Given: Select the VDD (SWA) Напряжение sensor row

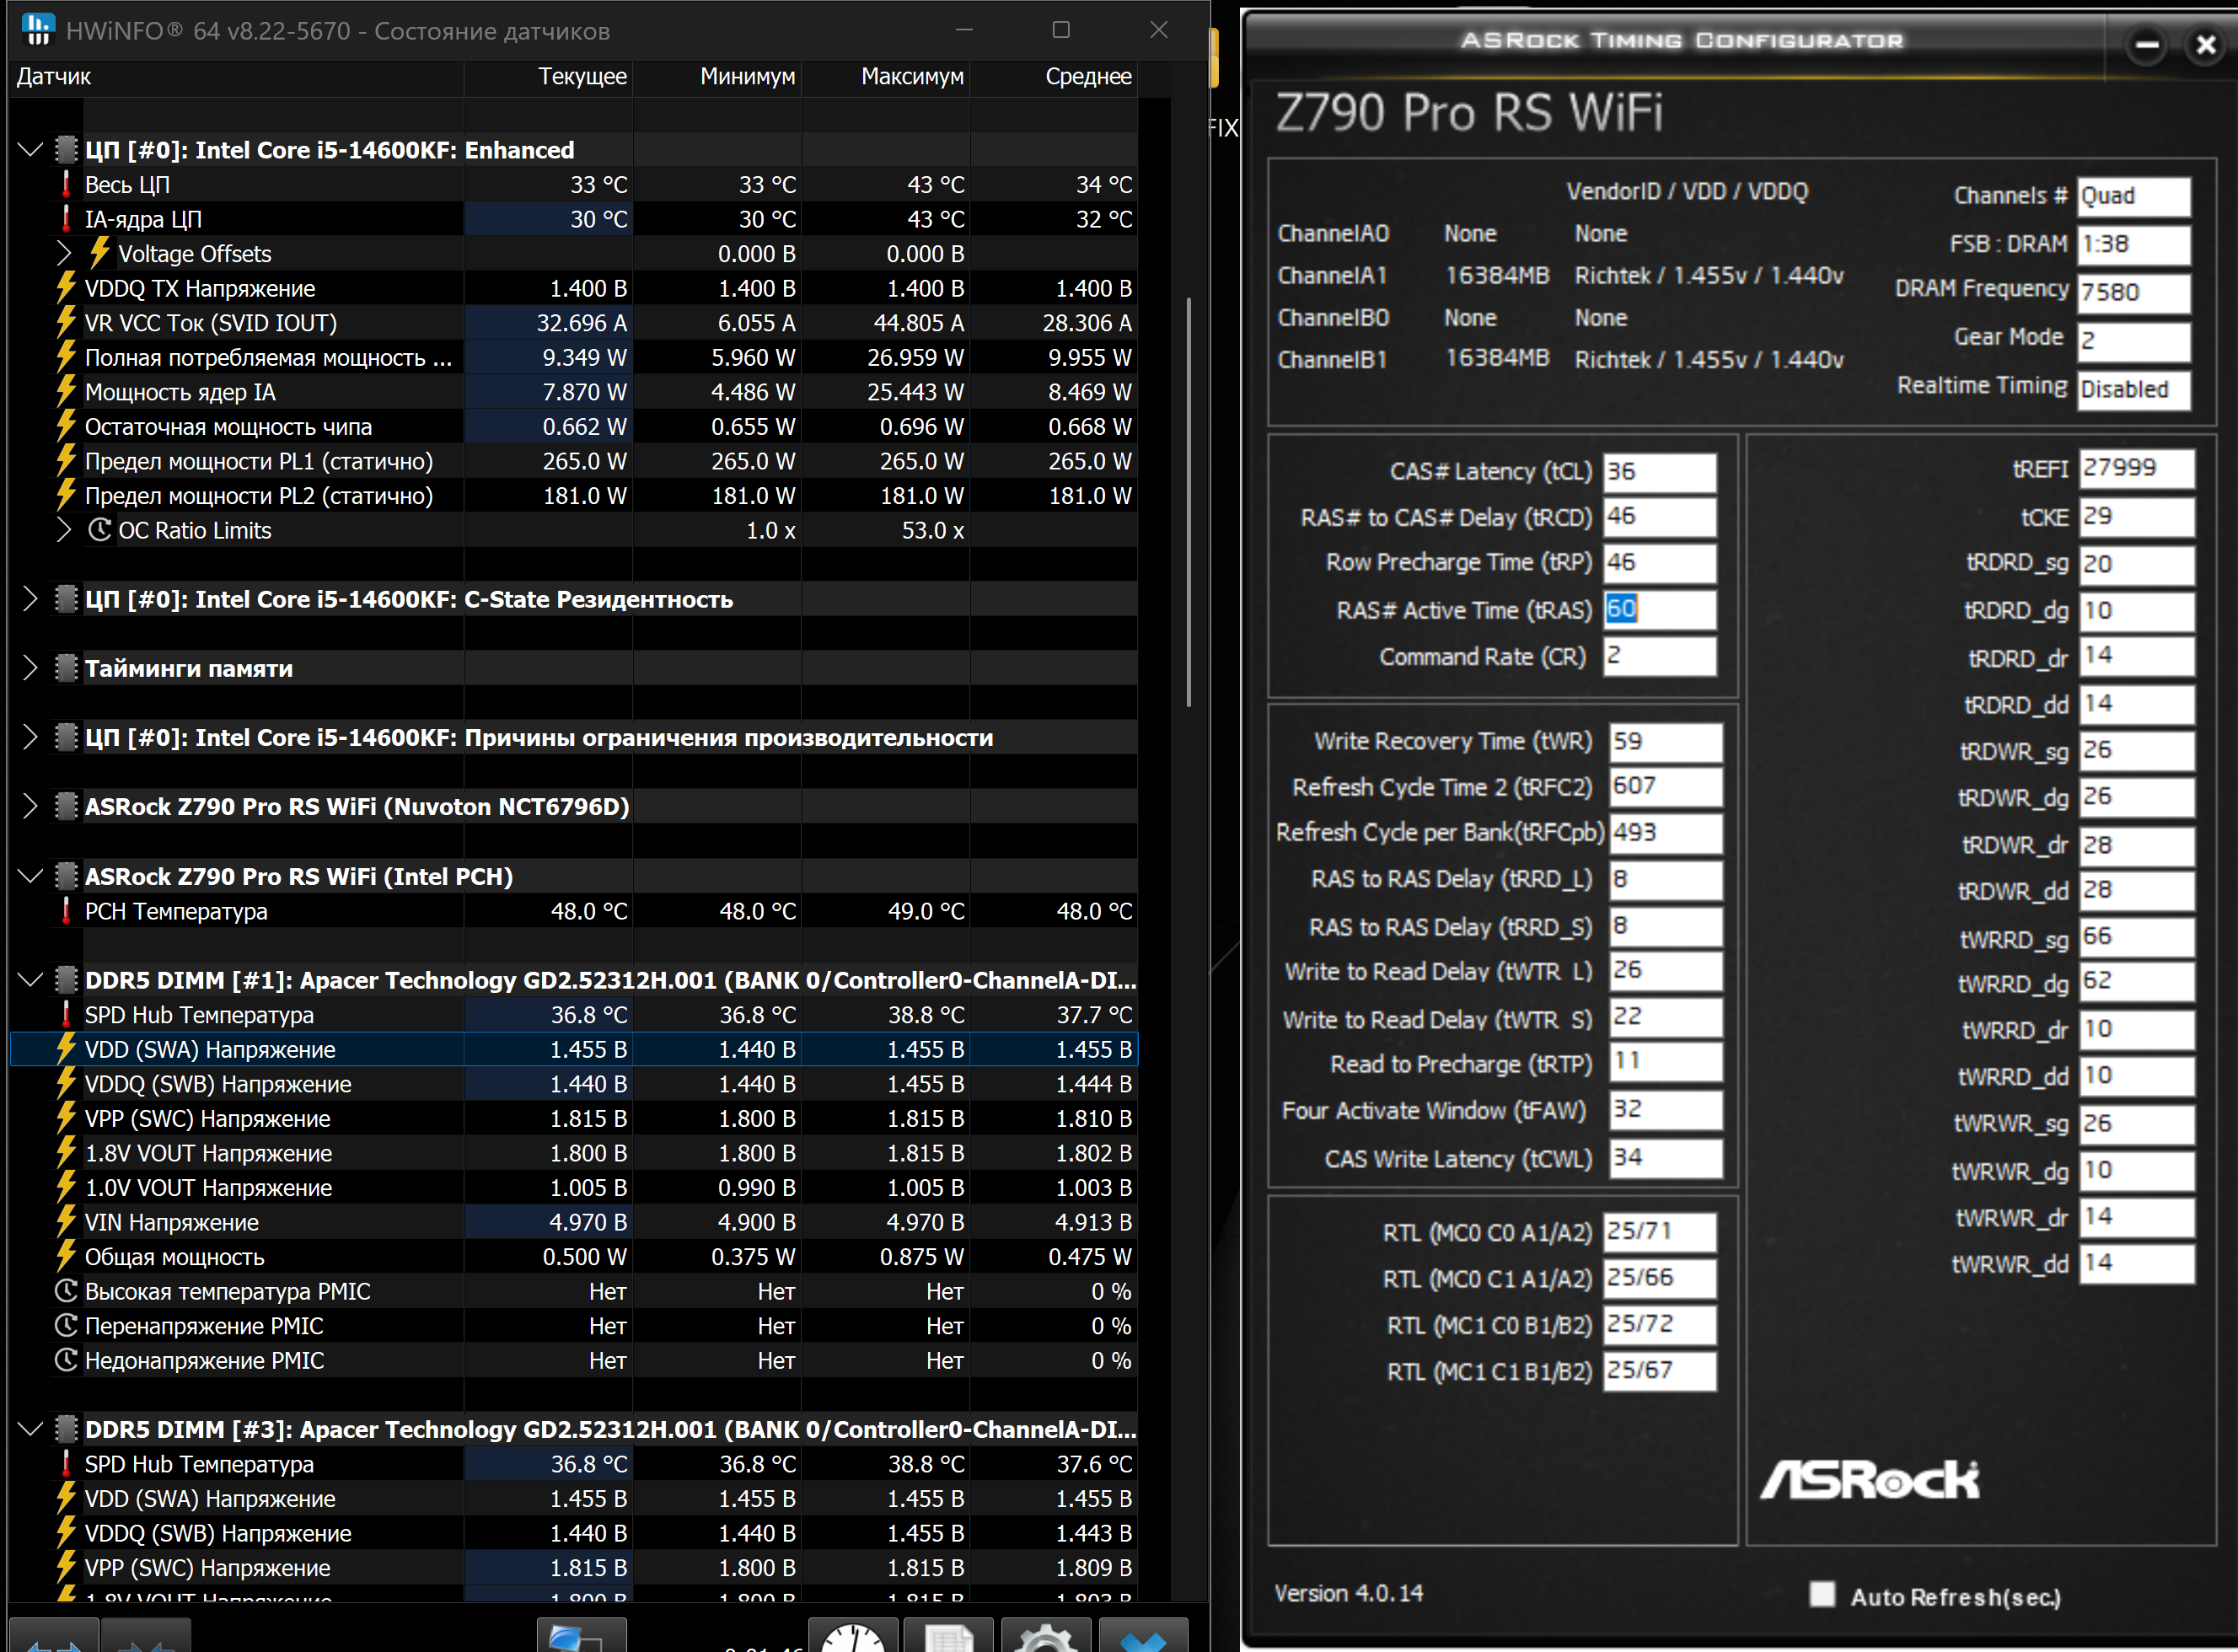Looking at the screenshot, I should point(210,1049).
